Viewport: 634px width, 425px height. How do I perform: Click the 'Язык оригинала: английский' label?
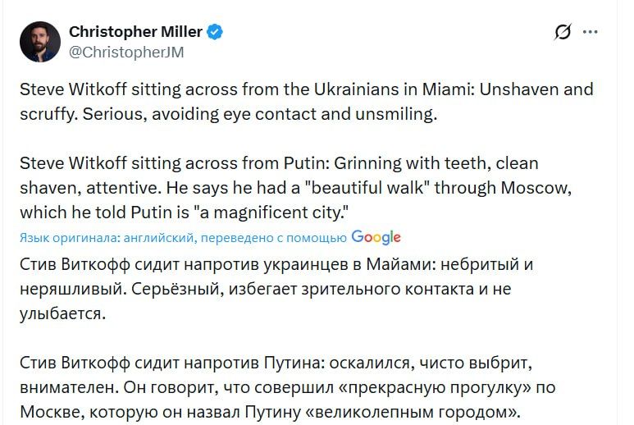tap(105, 238)
